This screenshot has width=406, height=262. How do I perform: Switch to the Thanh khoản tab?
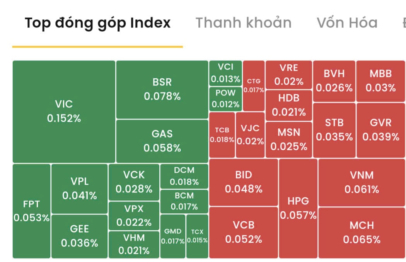pos(243,23)
